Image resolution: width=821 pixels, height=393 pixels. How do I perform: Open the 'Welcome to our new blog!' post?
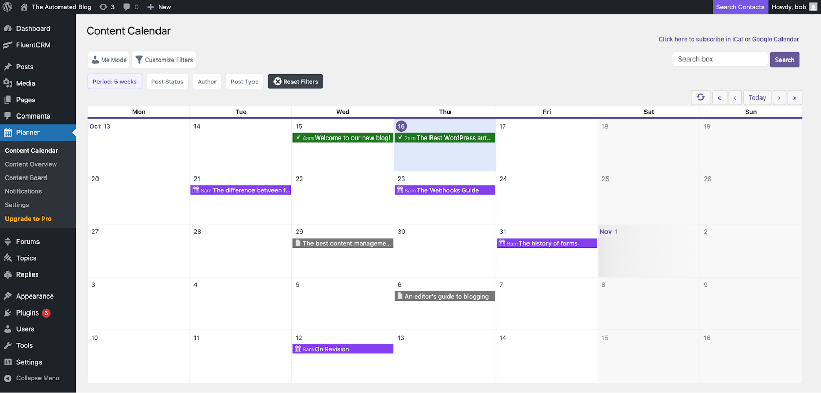click(343, 137)
